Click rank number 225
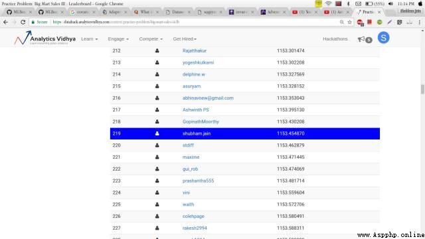This screenshot has width=425, height=239. 117,204
